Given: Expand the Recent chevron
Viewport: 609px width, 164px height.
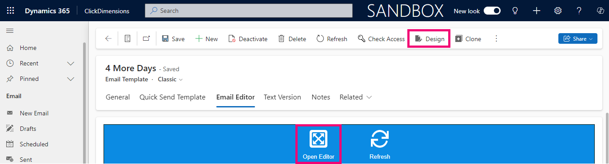Looking at the screenshot, I should pyautogui.click(x=70, y=63).
